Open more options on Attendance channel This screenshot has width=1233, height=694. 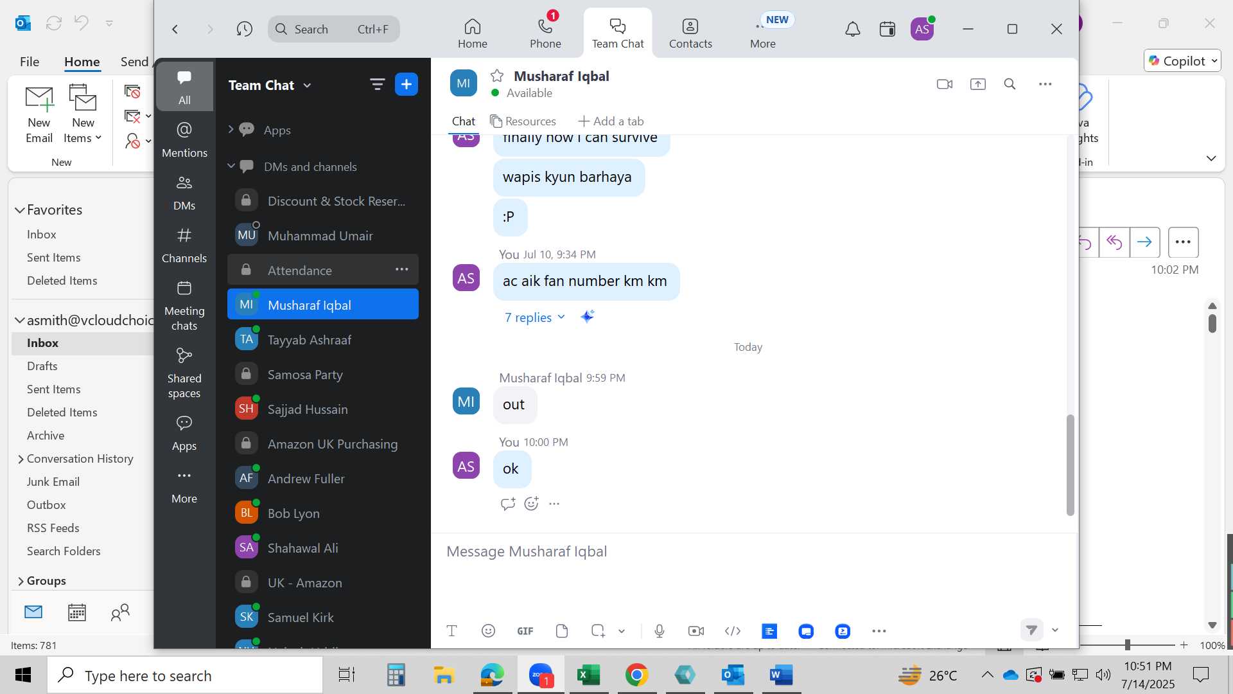[402, 269]
